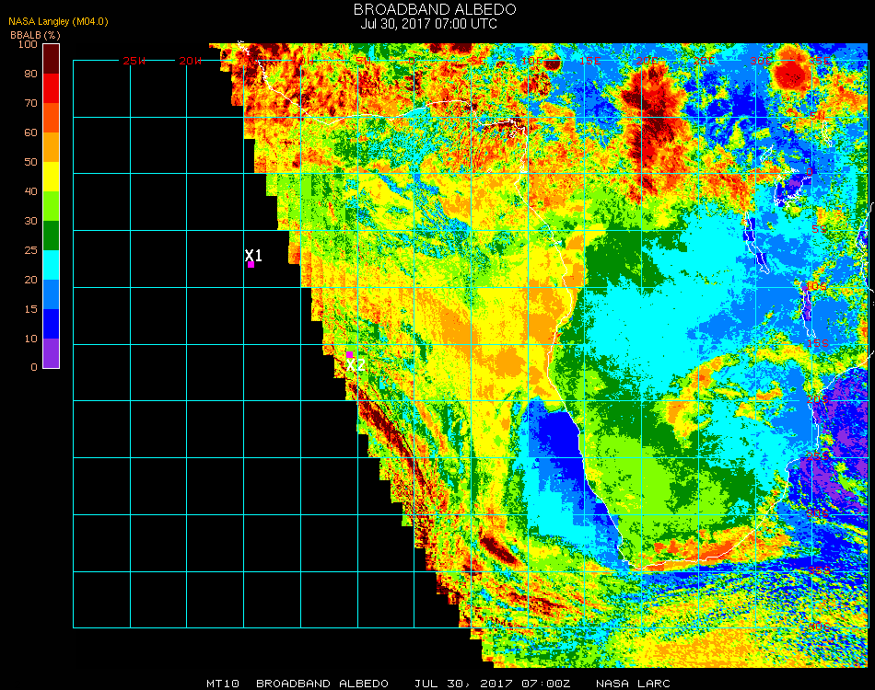The image size is (875, 690).
Task: Select the bright red 70-80 colorbar segment
Action: [x=51, y=88]
